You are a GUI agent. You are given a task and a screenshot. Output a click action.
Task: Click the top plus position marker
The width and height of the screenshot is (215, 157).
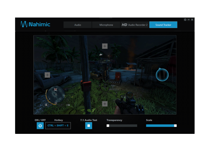tap(105, 46)
